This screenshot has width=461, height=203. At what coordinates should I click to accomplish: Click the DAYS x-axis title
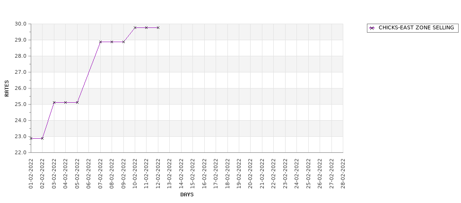click(x=187, y=195)
